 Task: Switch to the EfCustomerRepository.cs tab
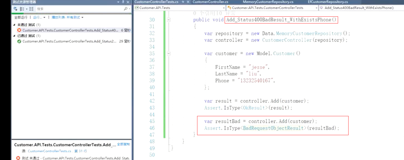(x=328, y=2)
